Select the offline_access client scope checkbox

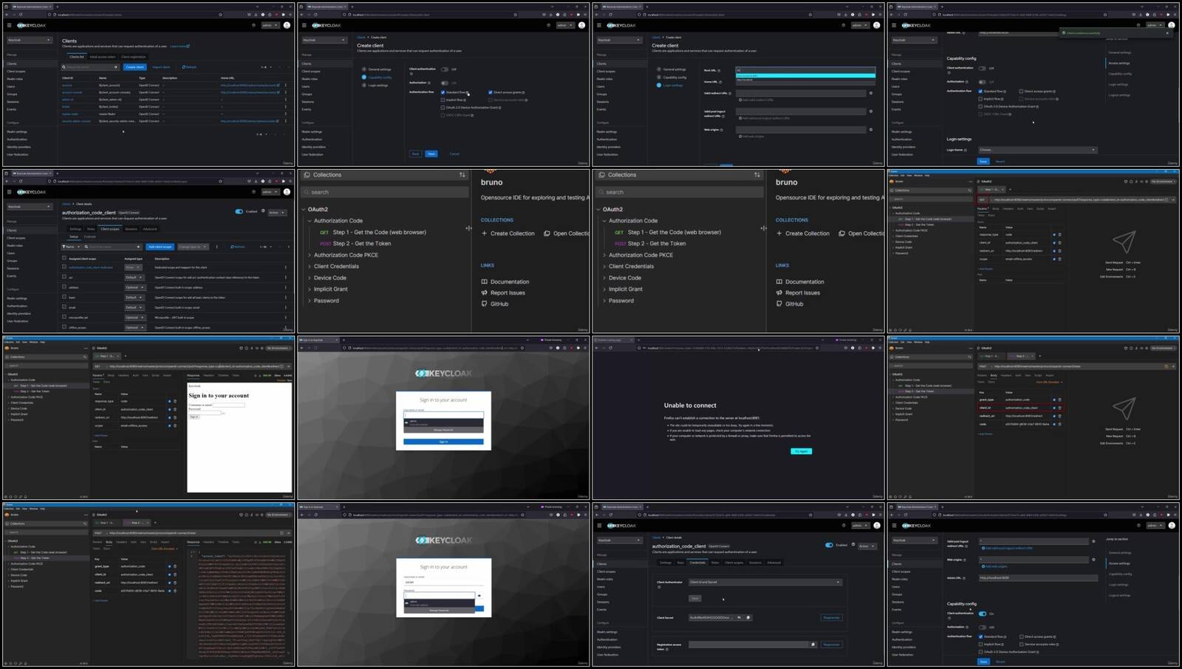click(x=64, y=326)
